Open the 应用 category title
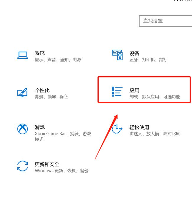 [x=134, y=90]
